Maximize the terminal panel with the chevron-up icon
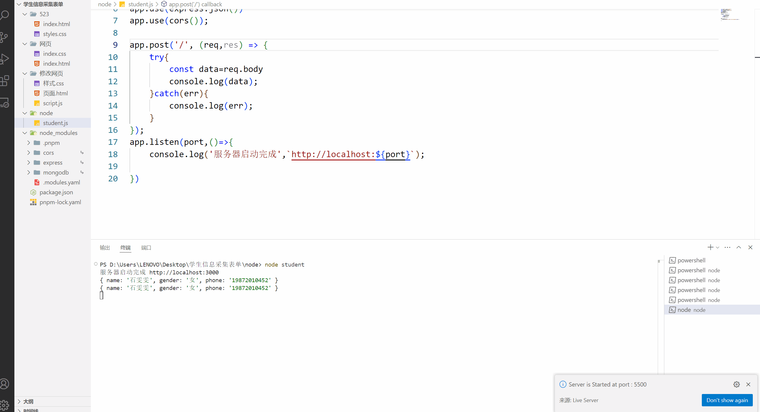Image resolution: width=760 pixels, height=412 pixels. (739, 247)
